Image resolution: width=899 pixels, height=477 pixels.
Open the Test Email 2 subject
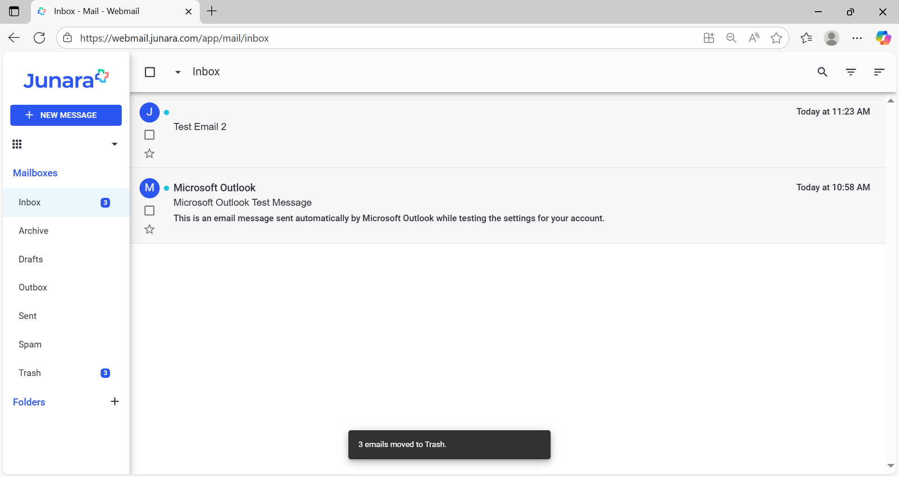tap(200, 127)
